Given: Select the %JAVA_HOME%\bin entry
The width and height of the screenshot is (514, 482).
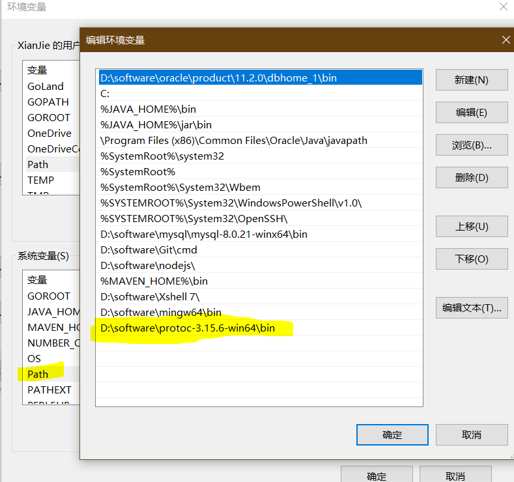Looking at the screenshot, I should point(261,109).
